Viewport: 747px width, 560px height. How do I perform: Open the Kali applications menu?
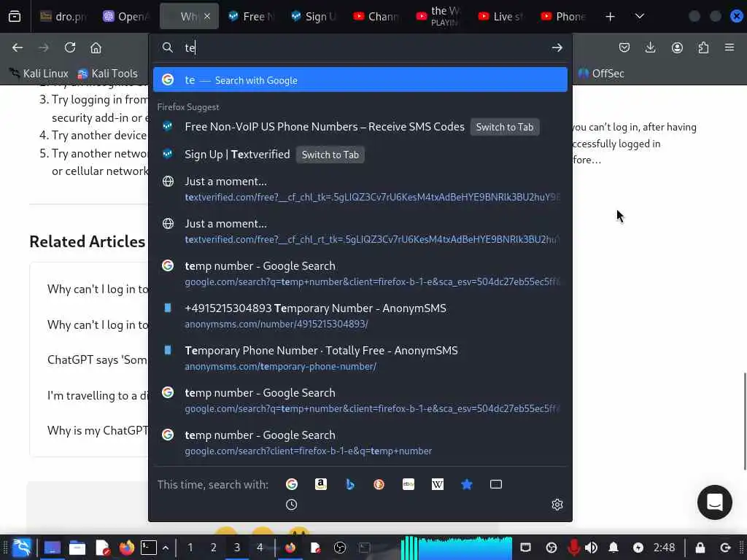point(22,548)
